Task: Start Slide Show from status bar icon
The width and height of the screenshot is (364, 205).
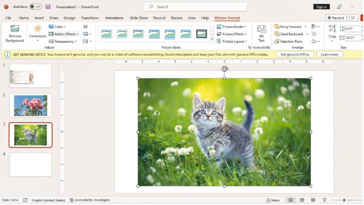Action: (324, 200)
